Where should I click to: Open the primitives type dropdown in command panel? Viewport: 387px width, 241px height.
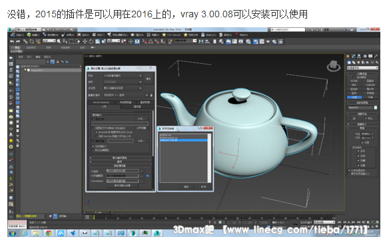coord(362,68)
